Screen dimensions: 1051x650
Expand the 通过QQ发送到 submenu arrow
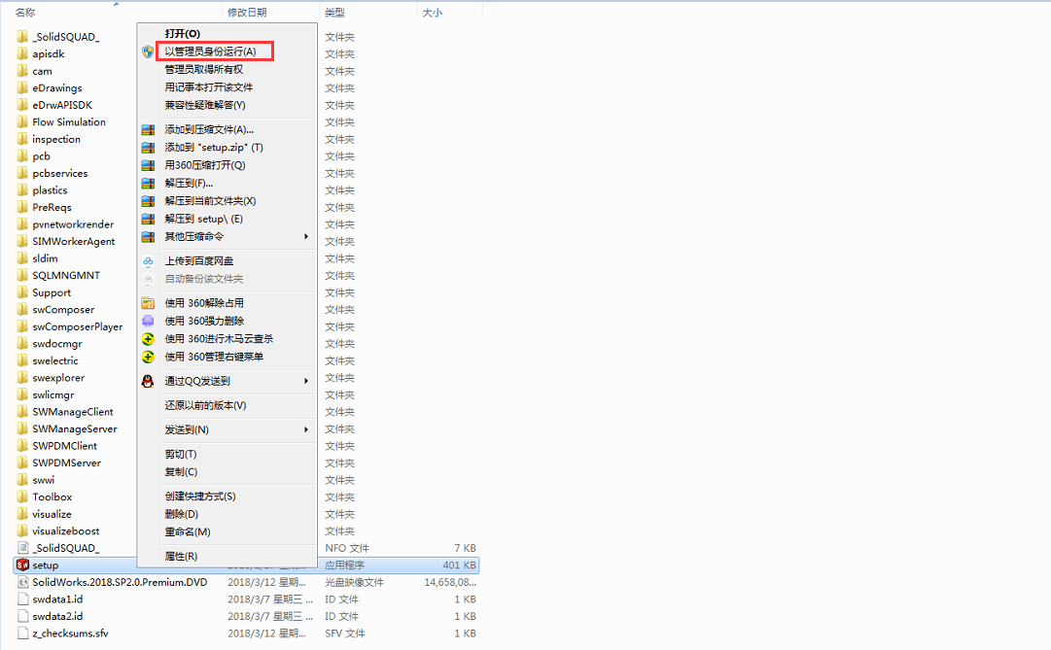[x=305, y=381]
